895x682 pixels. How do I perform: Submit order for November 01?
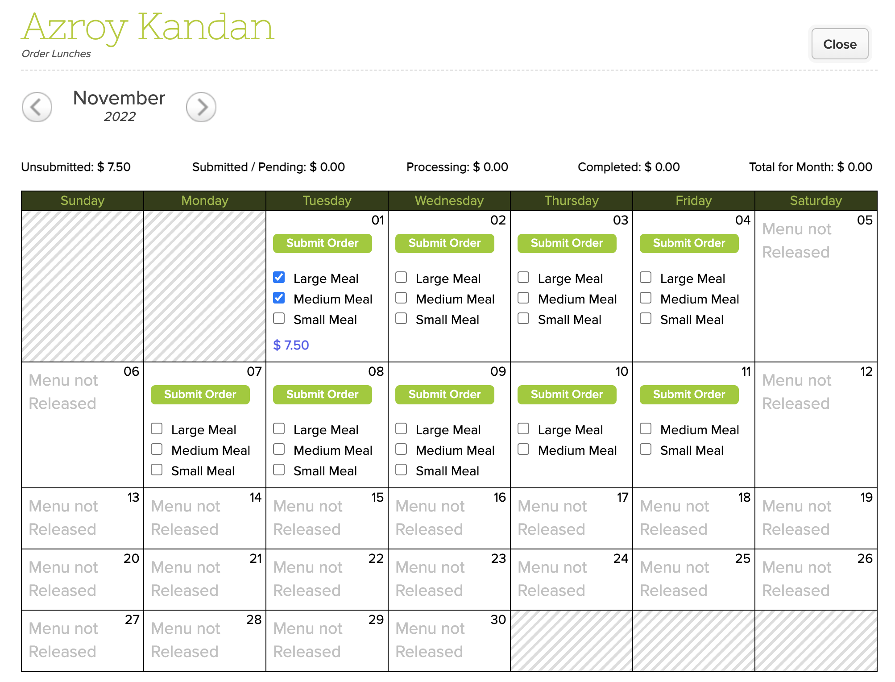pyautogui.click(x=322, y=243)
